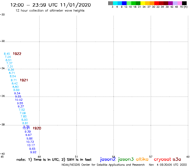Viewport: 190px width, 167px height.
Task: Select the cryosat satellite legend label
Action: point(163,159)
